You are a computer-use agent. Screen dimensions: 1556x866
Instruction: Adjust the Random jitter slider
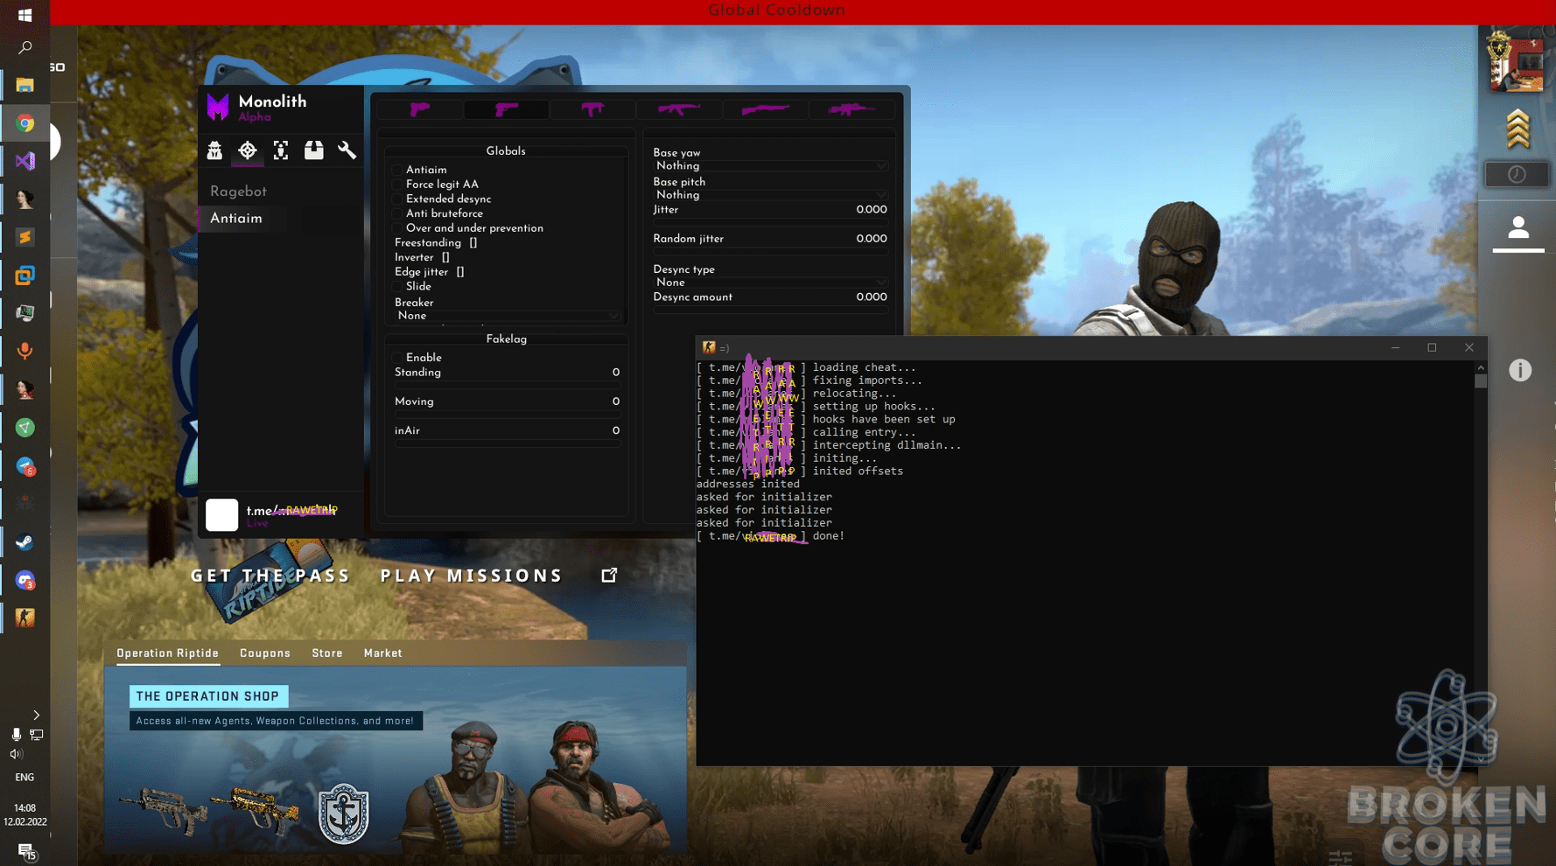pos(770,251)
